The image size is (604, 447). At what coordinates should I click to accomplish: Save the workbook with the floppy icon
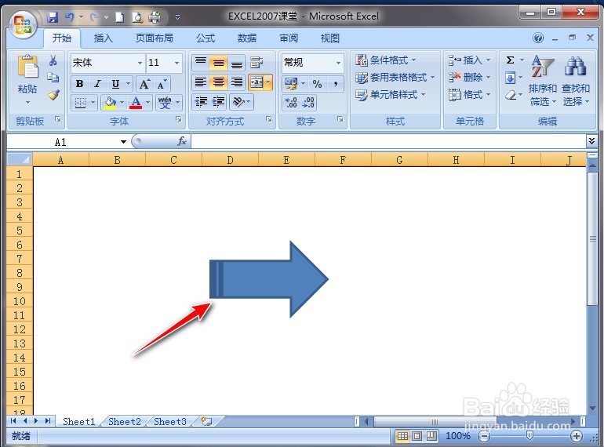pos(53,17)
